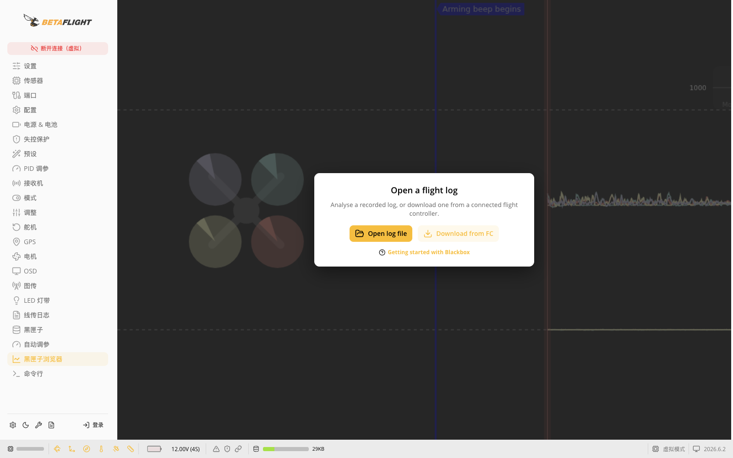Open the LED 灯带 page
The image size is (733, 458).
pos(58,300)
